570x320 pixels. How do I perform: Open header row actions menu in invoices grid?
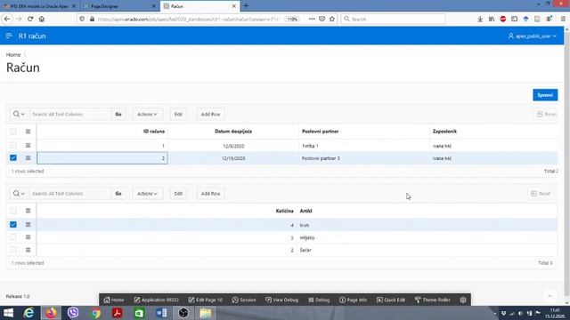click(x=28, y=132)
